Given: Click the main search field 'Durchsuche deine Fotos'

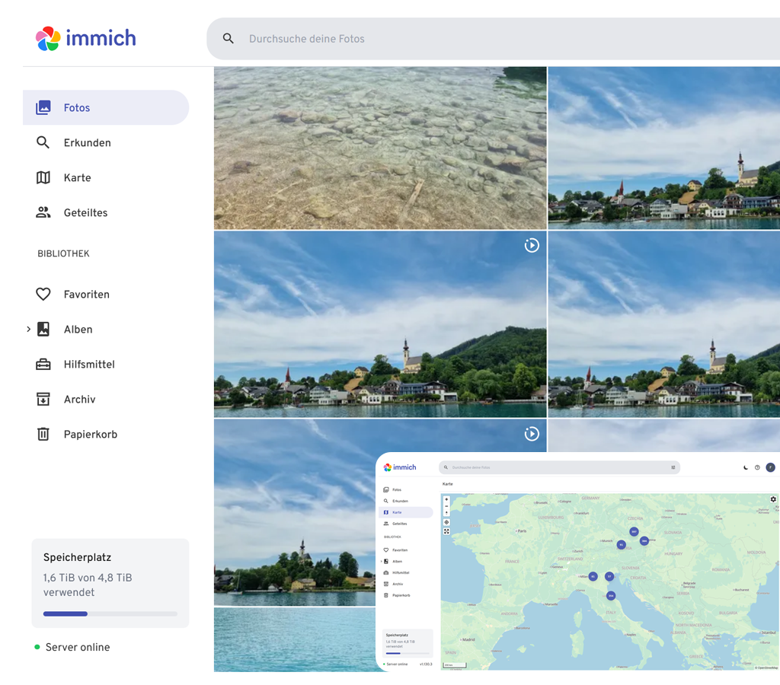Looking at the screenshot, I should (457, 39).
